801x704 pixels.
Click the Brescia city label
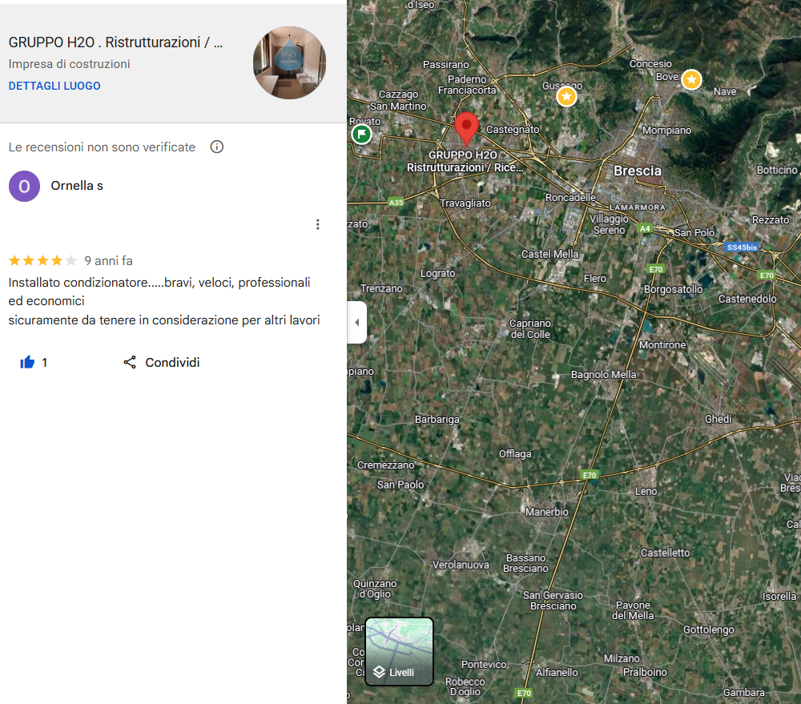coord(637,171)
